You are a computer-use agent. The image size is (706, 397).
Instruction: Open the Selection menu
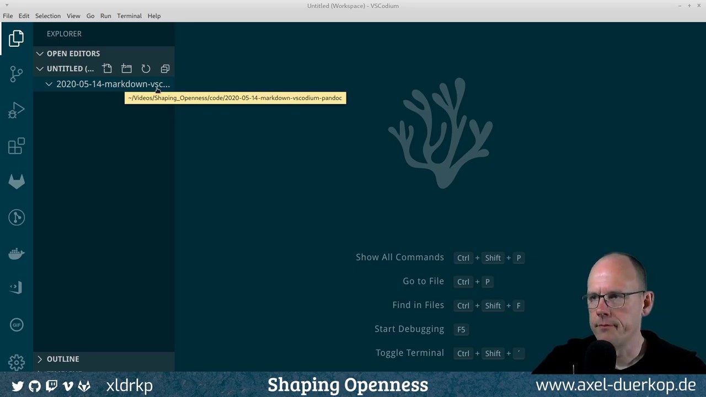coord(48,16)
